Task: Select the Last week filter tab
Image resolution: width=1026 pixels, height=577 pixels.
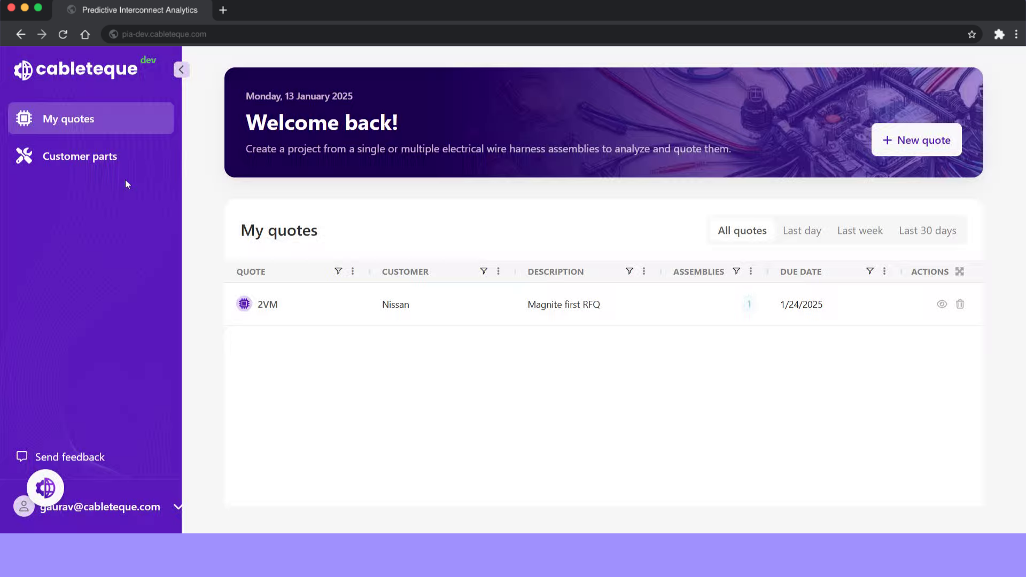Action: click(859, 230)
